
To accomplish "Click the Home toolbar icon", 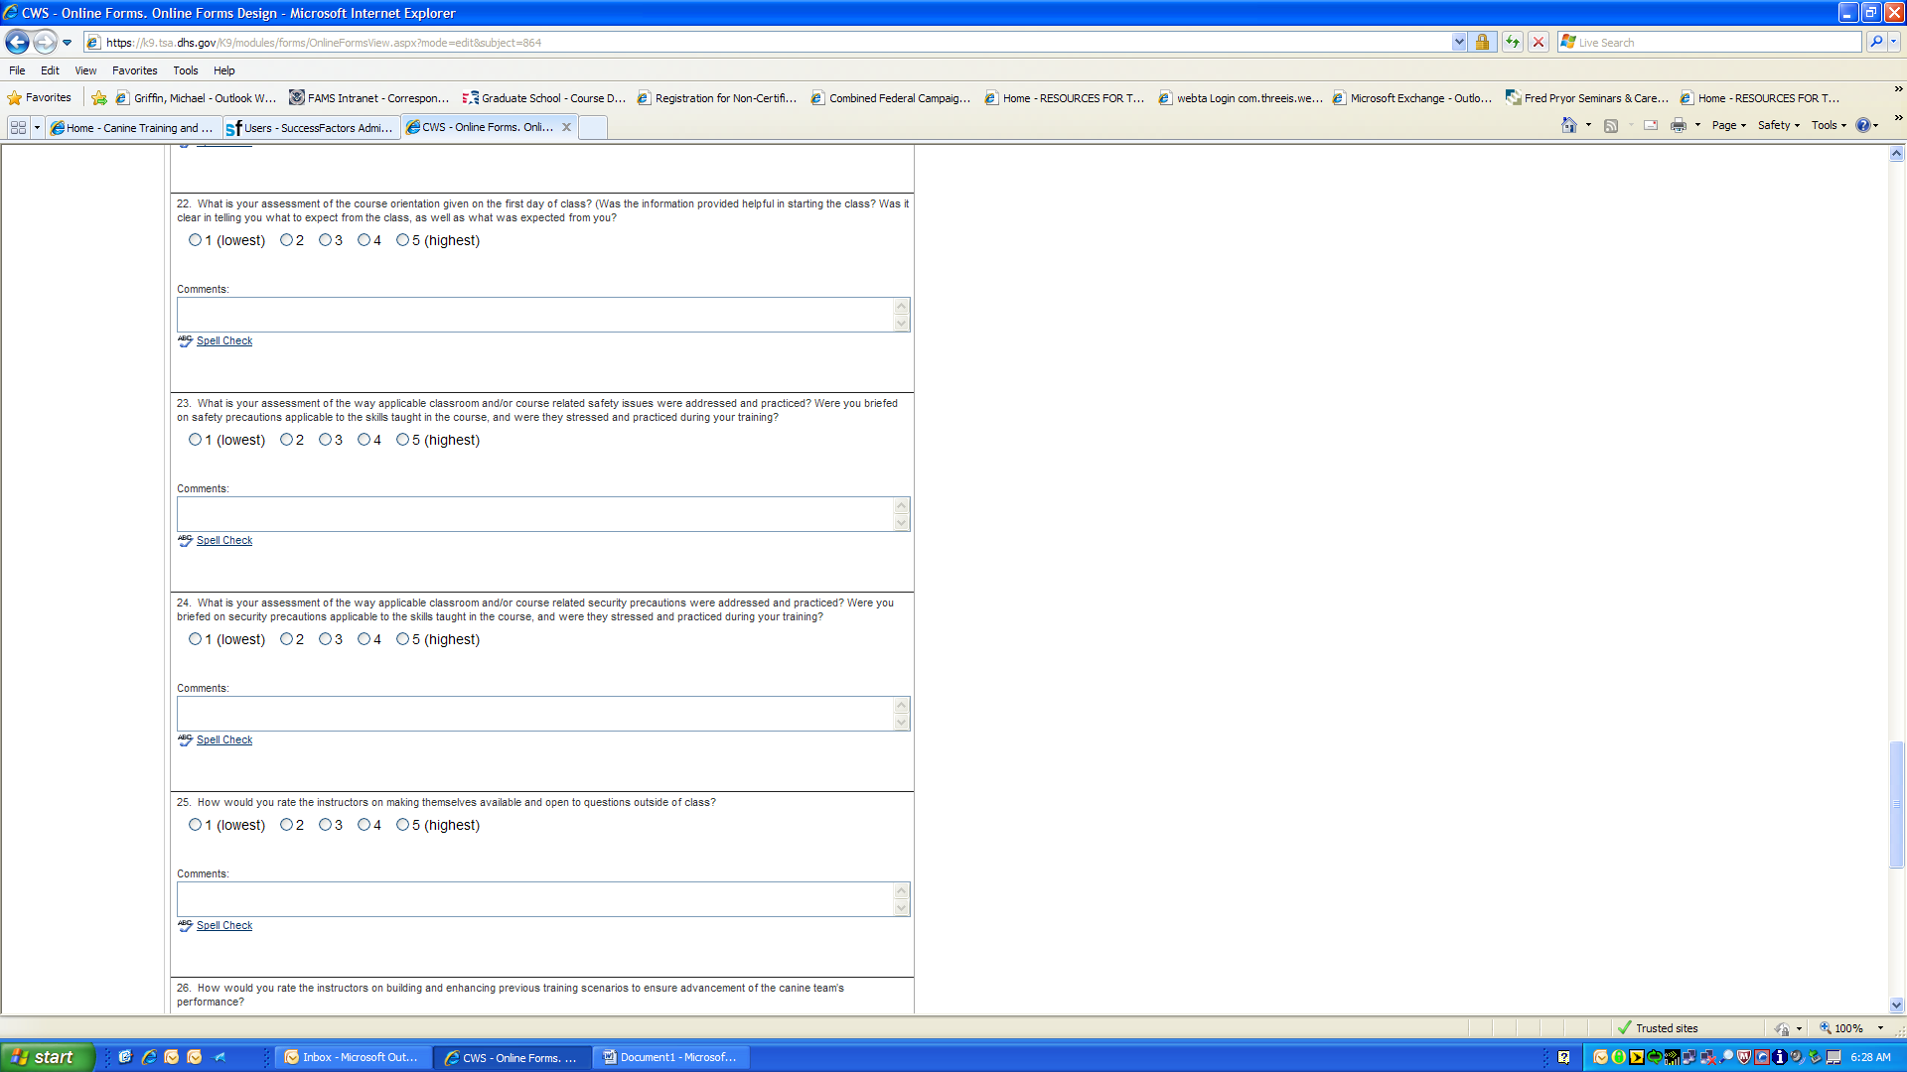I will (x=1569, y=125).
